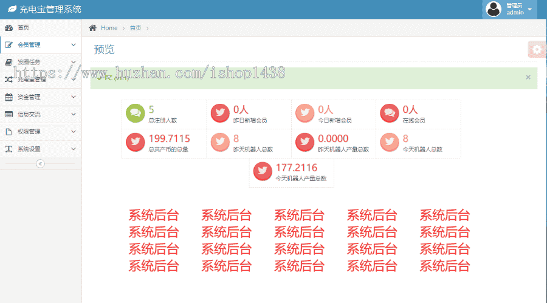Click the icon for 今日新增会员
Screen dimensions: 547x303
point(305,114)
